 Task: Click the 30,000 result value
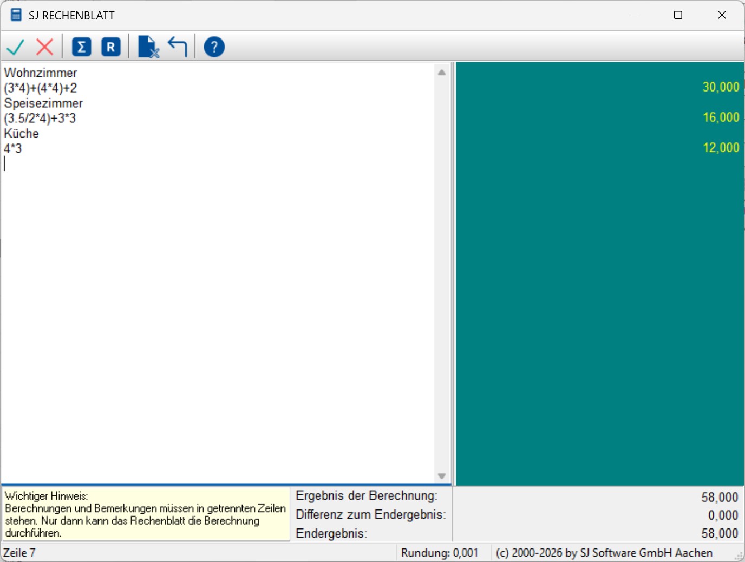click(721, 87)
